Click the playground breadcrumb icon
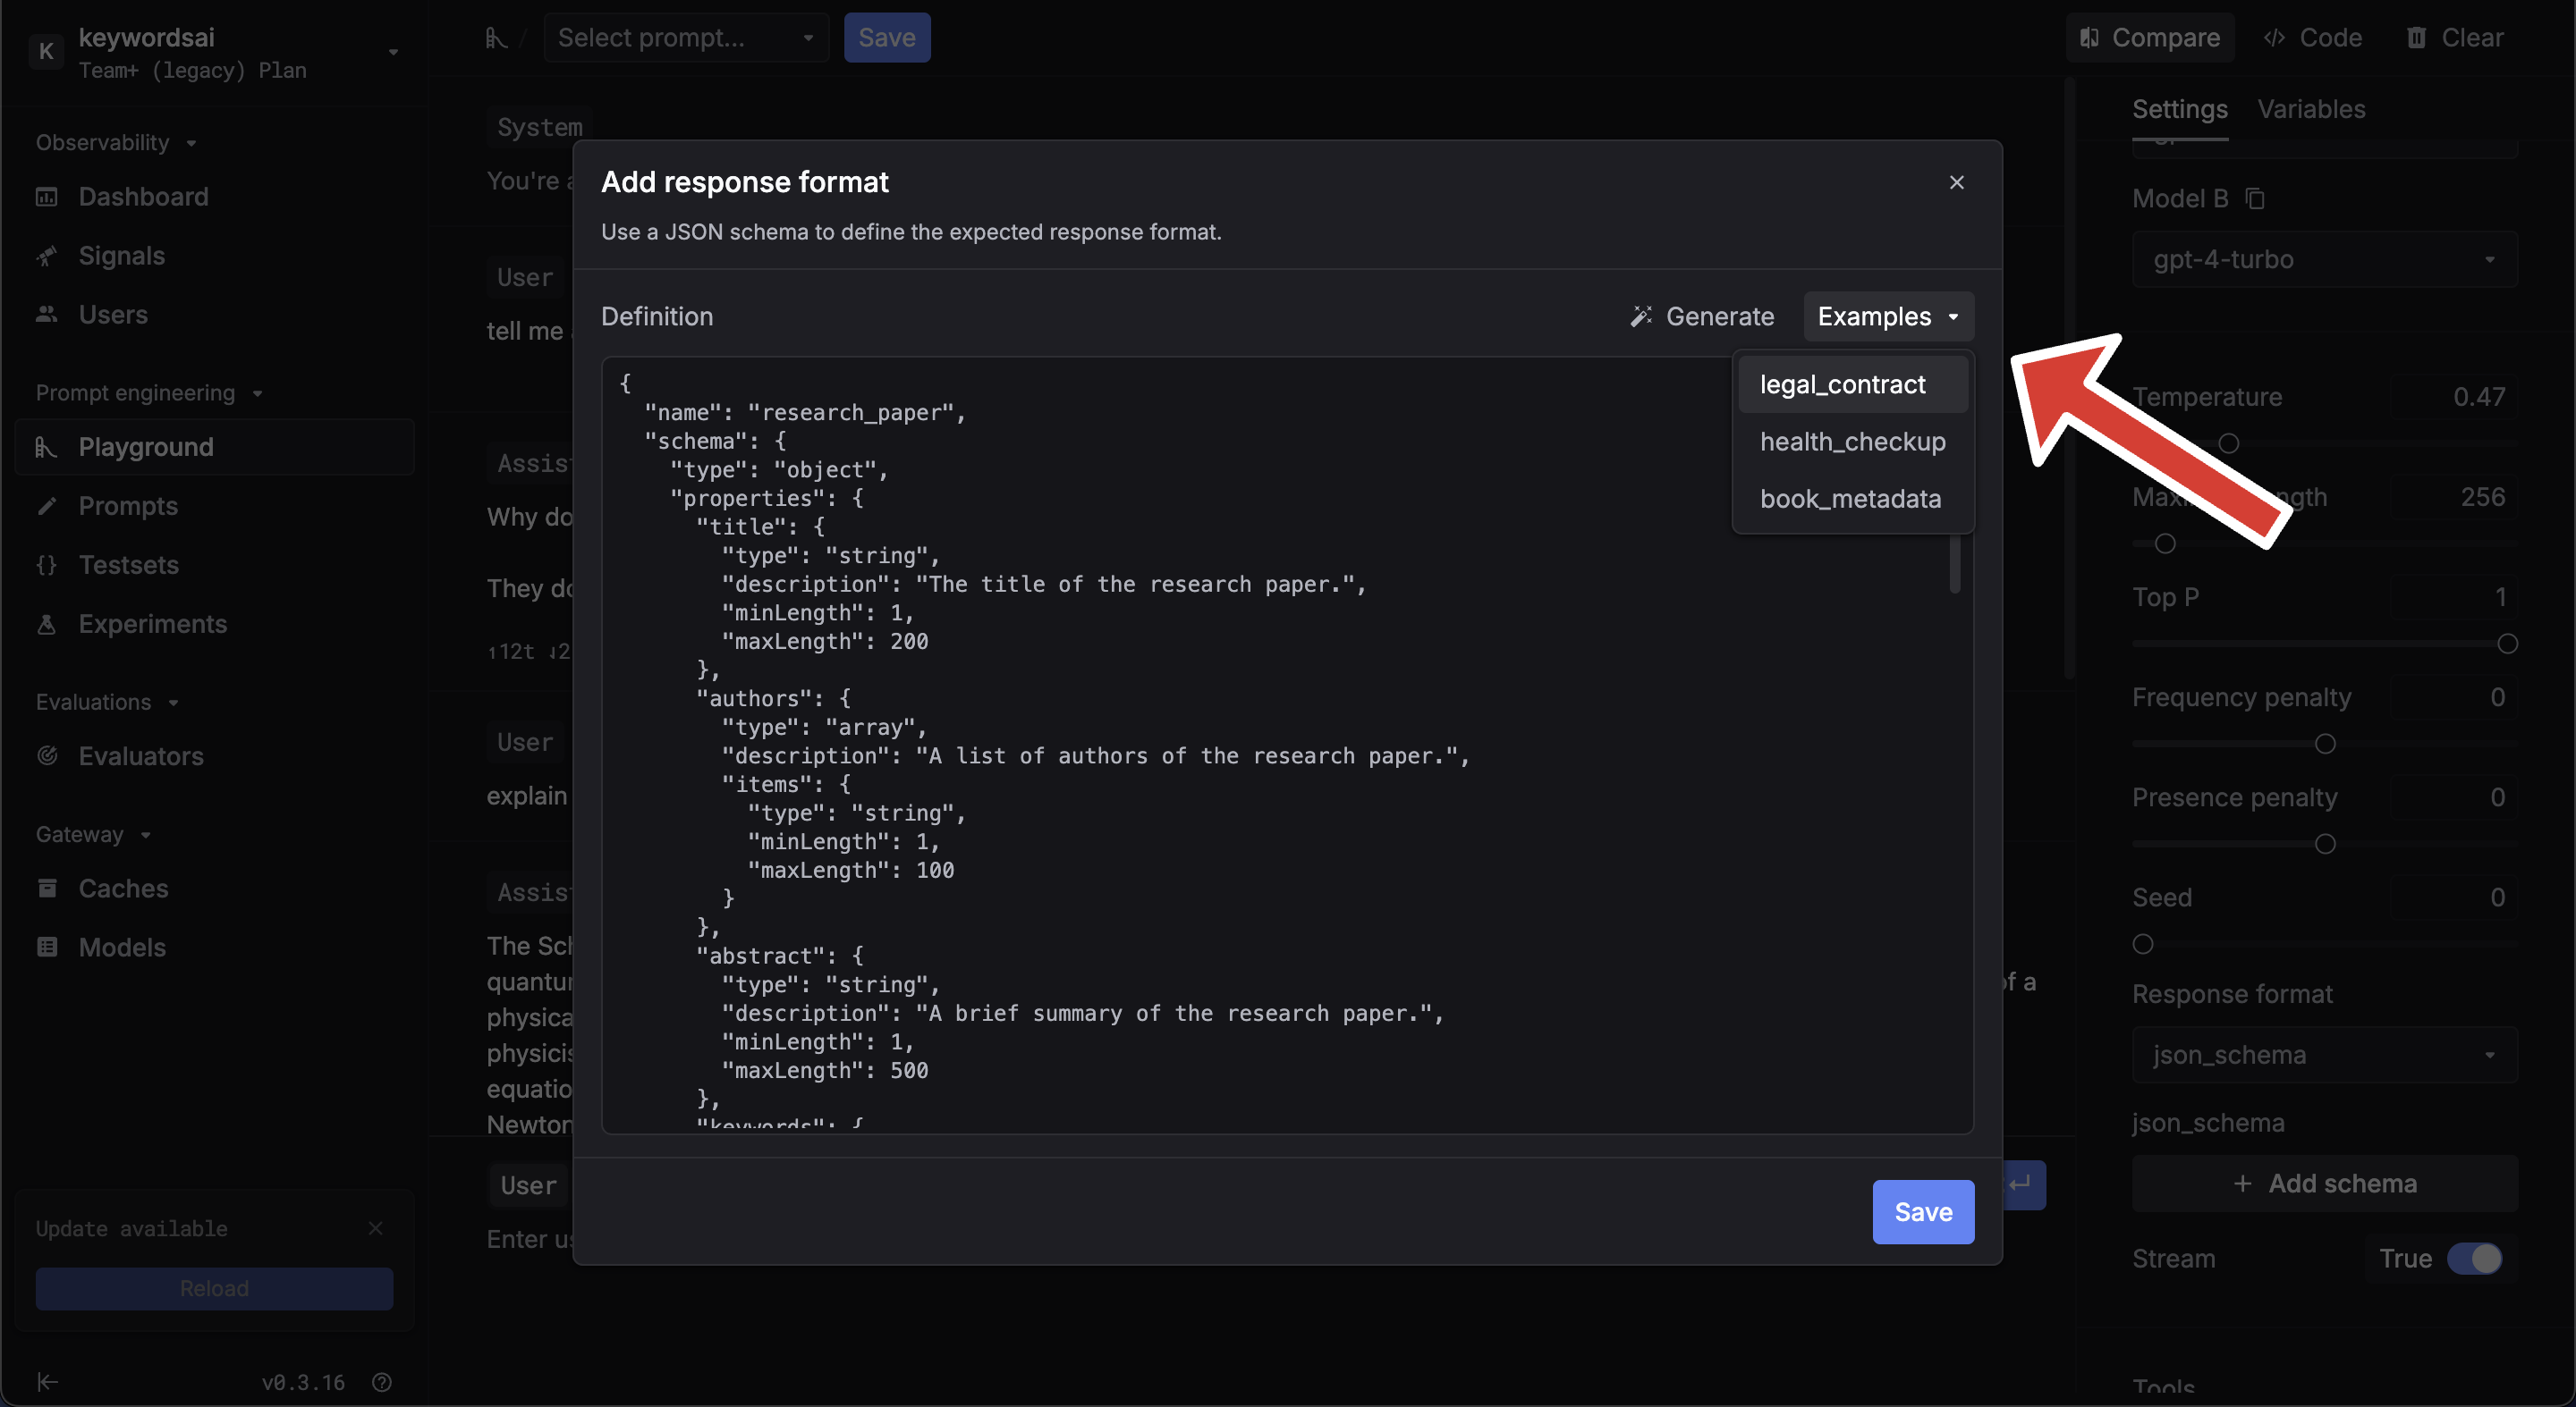The height and width of the screenshot is (1407, 2576). coord(496,38)
